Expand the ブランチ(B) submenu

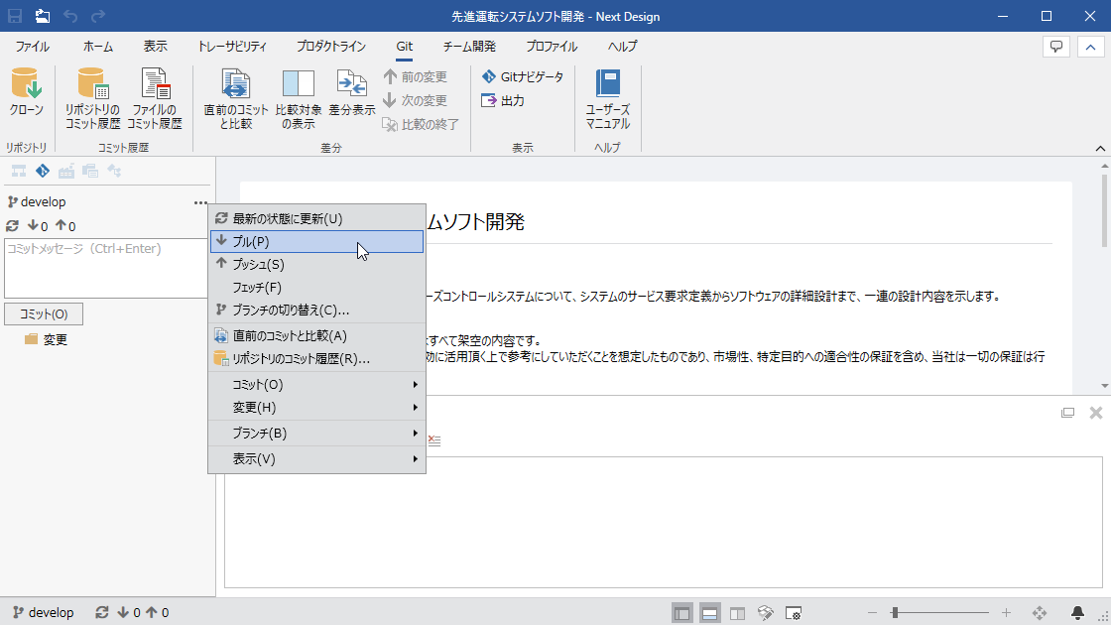point(316,433)
